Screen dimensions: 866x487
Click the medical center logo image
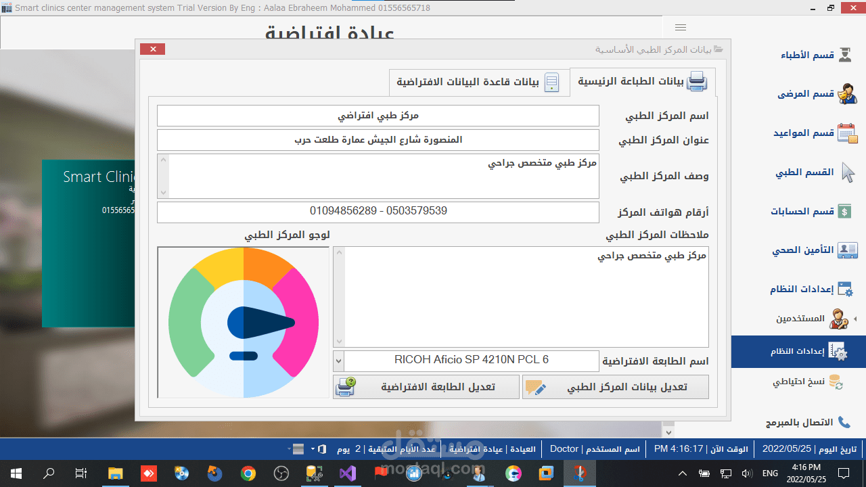pos(244,322)
